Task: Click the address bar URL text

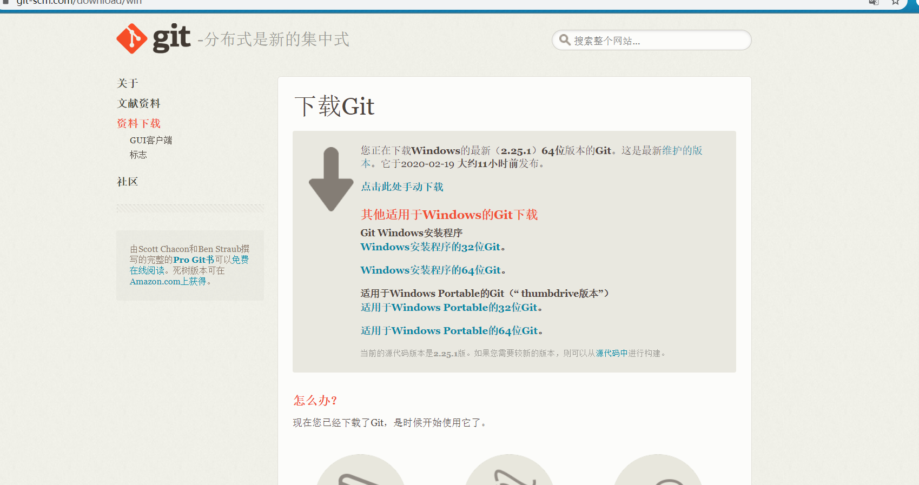Action: [79, 2]
